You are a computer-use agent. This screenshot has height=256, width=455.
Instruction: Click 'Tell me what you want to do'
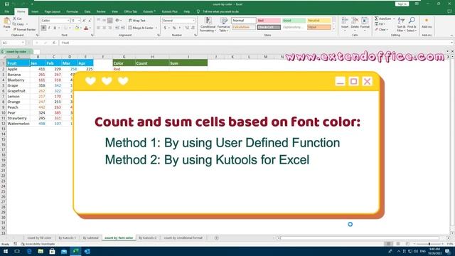coord(220,11)
